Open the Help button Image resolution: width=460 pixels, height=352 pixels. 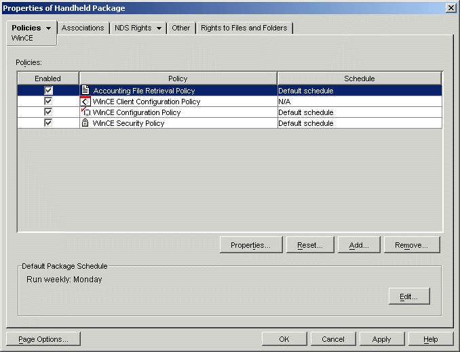pyautogui.click(x=431, y=339)
